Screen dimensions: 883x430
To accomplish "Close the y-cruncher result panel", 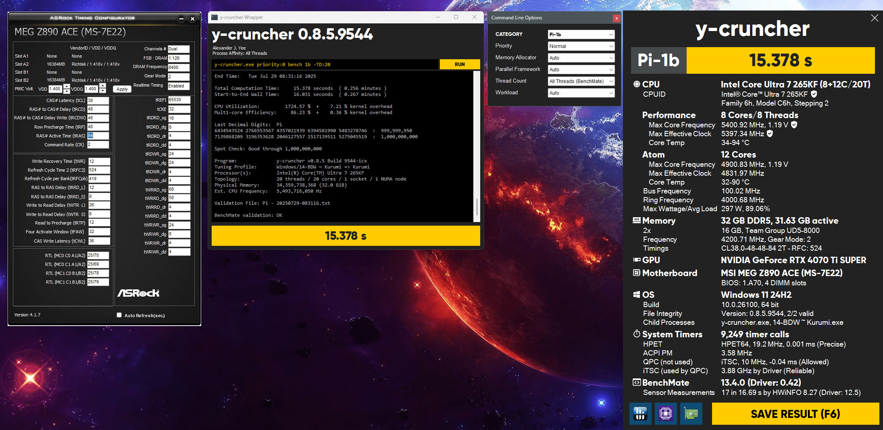I will point(874,18).
